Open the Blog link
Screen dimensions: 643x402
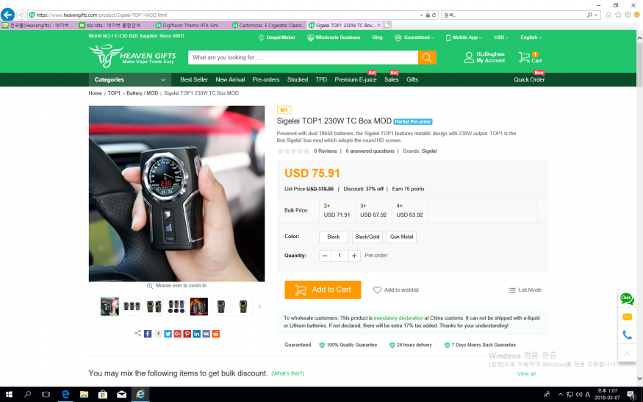coord(377,37)
